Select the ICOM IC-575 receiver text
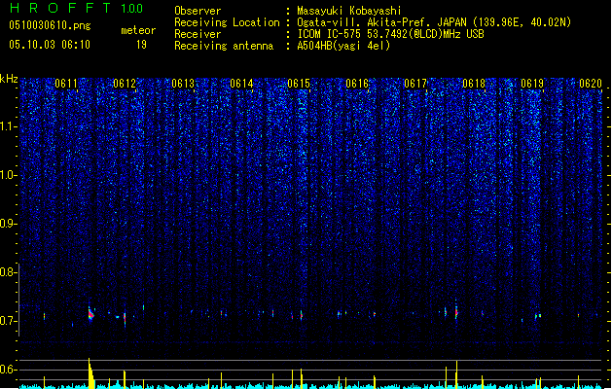Screen dimensions: 612x389 [391, 34]
